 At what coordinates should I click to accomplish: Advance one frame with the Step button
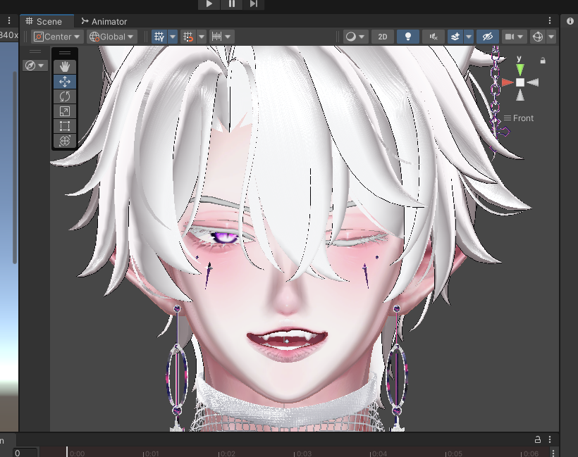[254, 4]
